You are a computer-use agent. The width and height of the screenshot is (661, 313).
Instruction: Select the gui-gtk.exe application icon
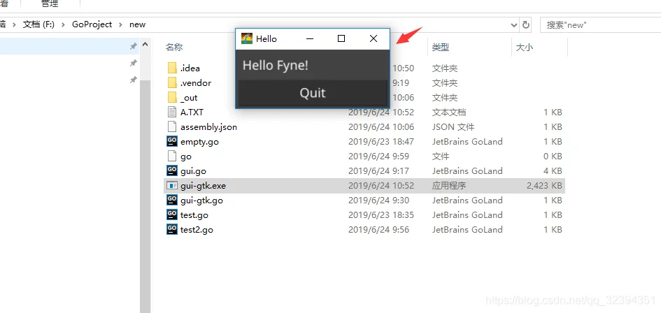(172, 185)
